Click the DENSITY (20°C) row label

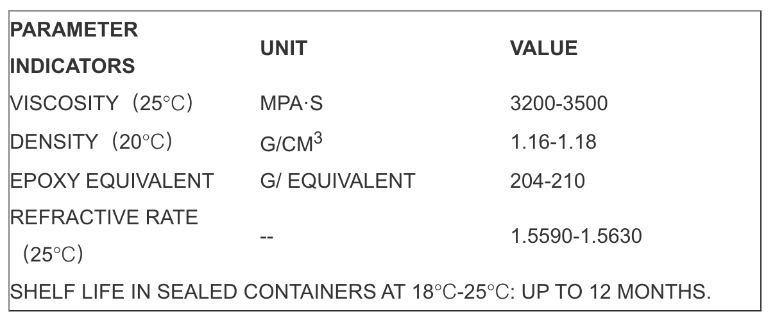pyautogui.click(x=92, y=142)
